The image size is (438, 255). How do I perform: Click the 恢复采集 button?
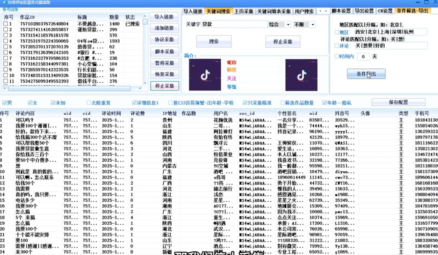164,74
